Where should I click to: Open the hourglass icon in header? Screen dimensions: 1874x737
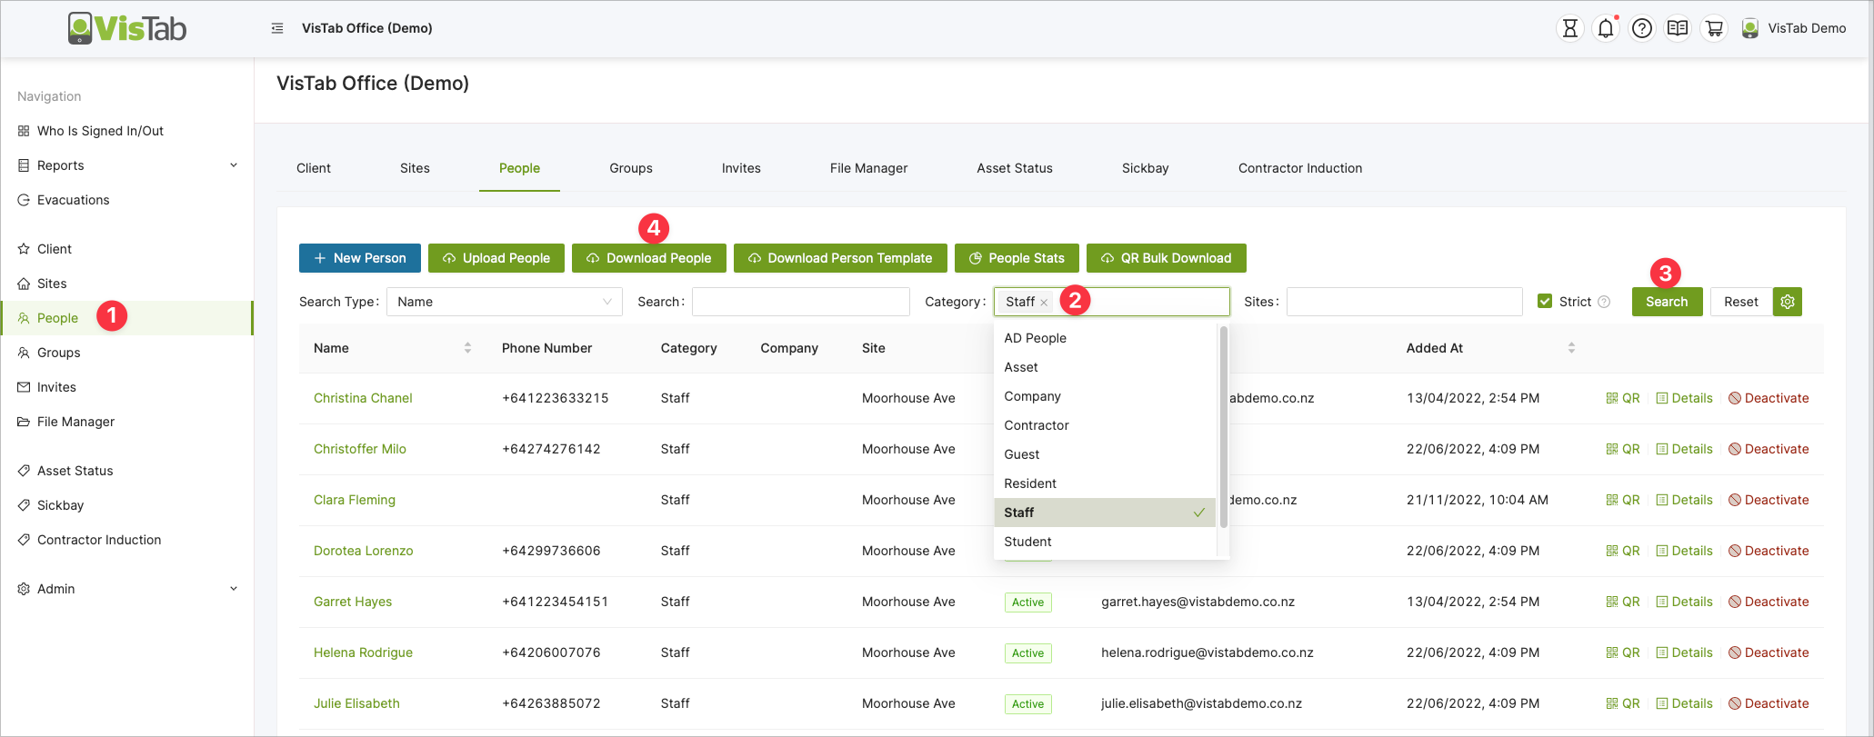[x=1569, y=28]
